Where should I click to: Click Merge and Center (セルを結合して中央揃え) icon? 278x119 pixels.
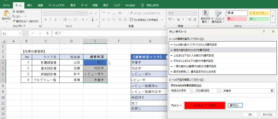[x=132, y=20]
